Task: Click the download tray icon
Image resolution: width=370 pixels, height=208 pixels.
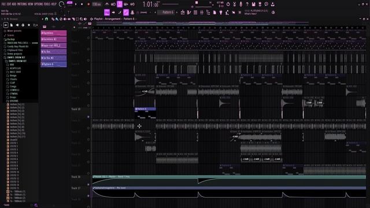Action: coord(272,4)
